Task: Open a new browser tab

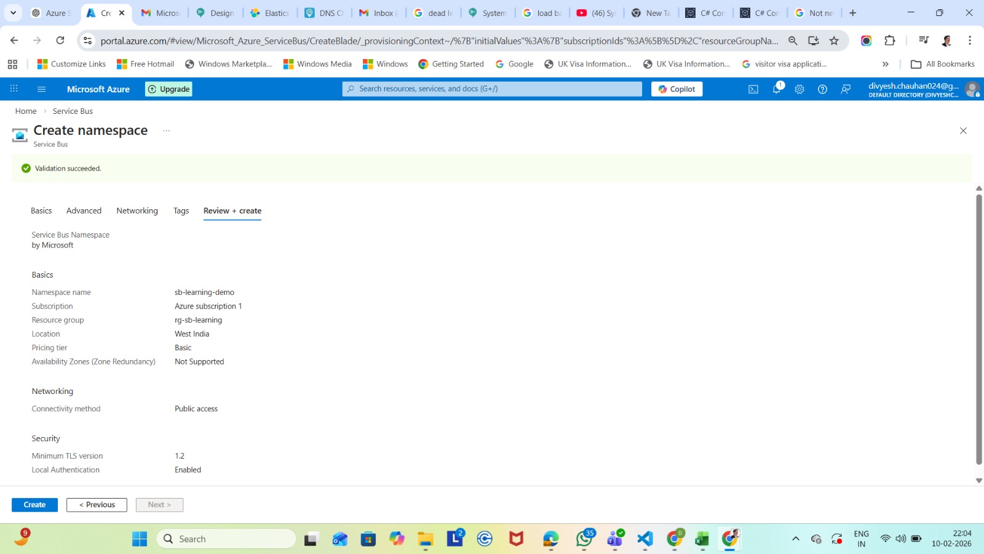Action: pyautogui.click(x=852, y=13)
